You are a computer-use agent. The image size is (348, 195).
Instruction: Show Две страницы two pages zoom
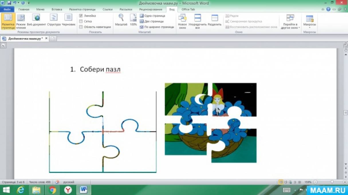click(152, 21)
